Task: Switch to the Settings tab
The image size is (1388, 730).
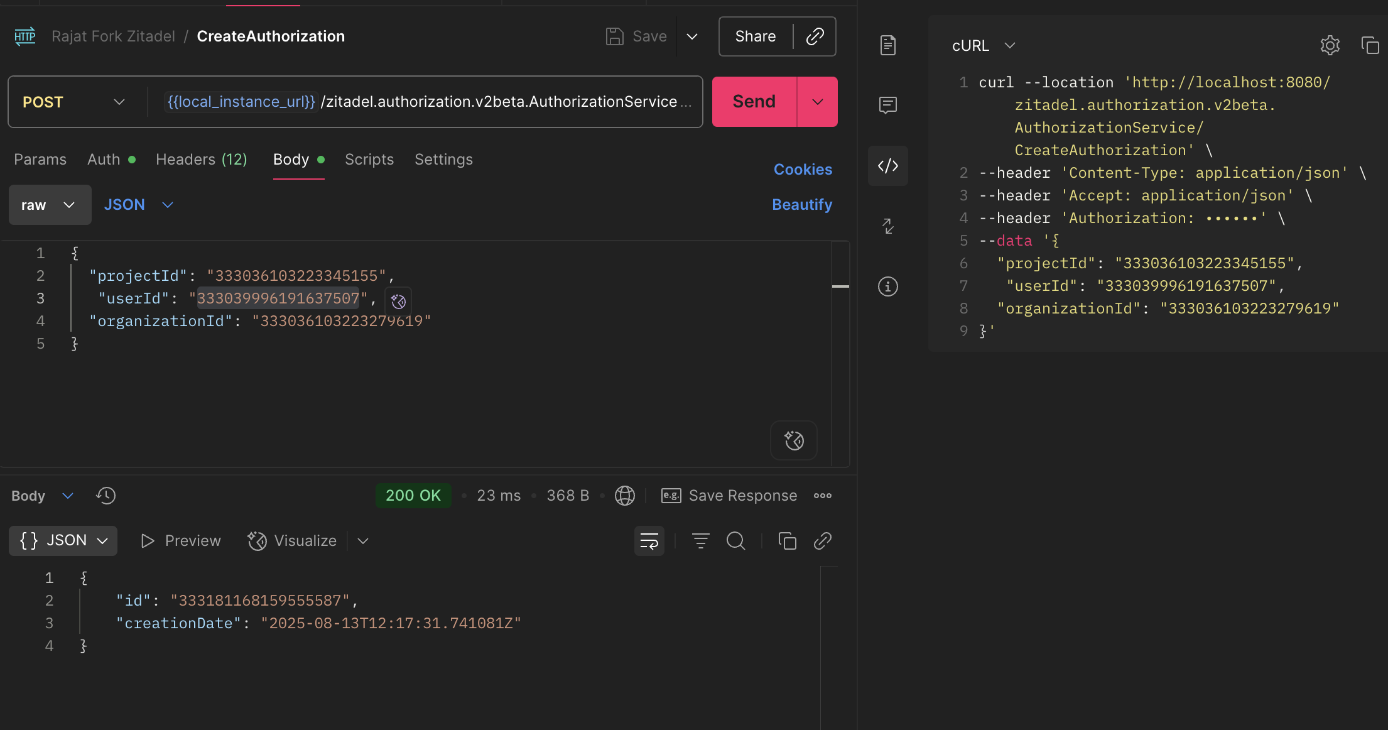Action: (x=443, y=160)
